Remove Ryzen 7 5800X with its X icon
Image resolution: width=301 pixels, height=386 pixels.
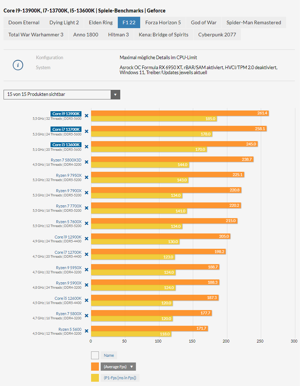(x=86, y=316)
